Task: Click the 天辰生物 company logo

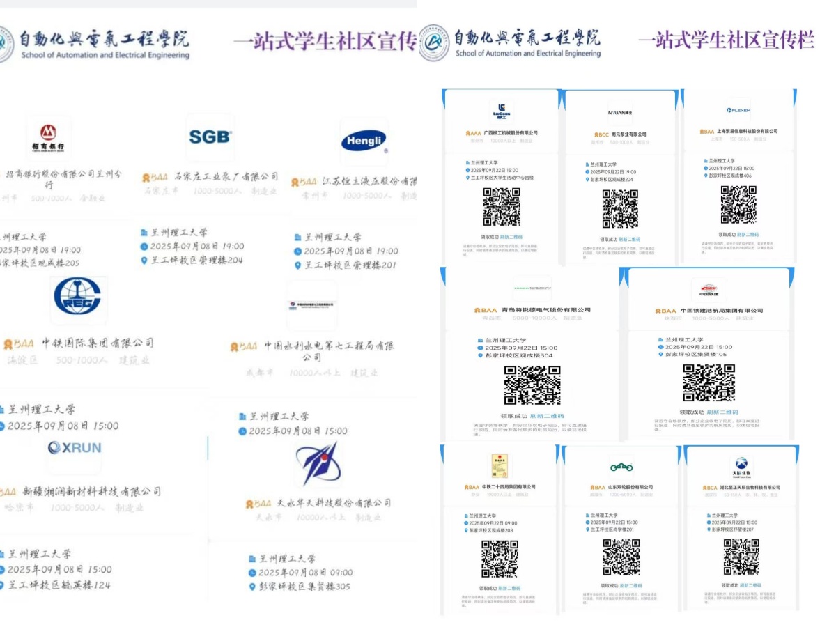Action: click(741, 465)
